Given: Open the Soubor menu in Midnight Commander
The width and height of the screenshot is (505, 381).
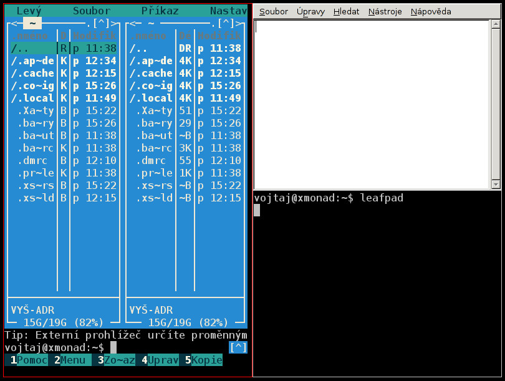Looking at the screenshot, I should tap(92, 11).
